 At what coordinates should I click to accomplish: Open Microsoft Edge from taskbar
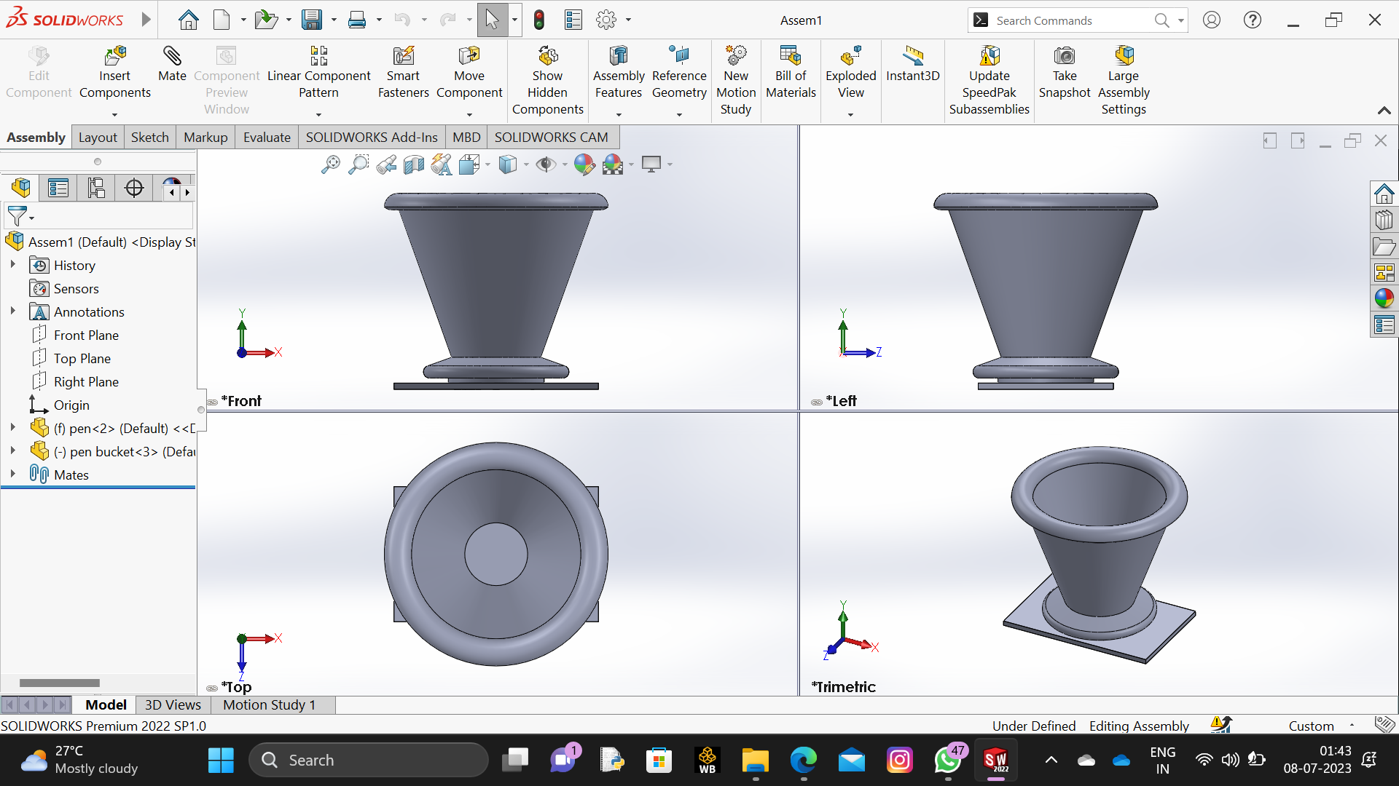(803, 761)
